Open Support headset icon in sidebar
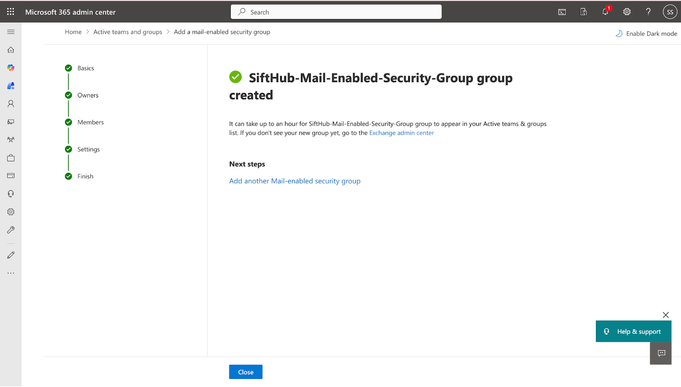 pos(11,194)
